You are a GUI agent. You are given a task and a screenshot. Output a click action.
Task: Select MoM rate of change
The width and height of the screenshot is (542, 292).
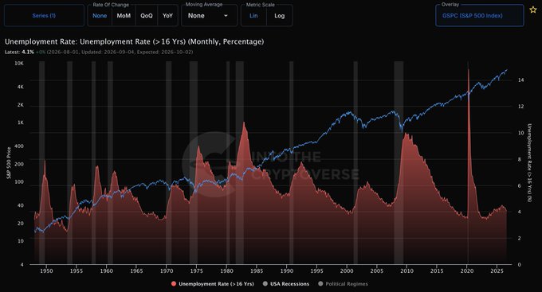point(124,16)
